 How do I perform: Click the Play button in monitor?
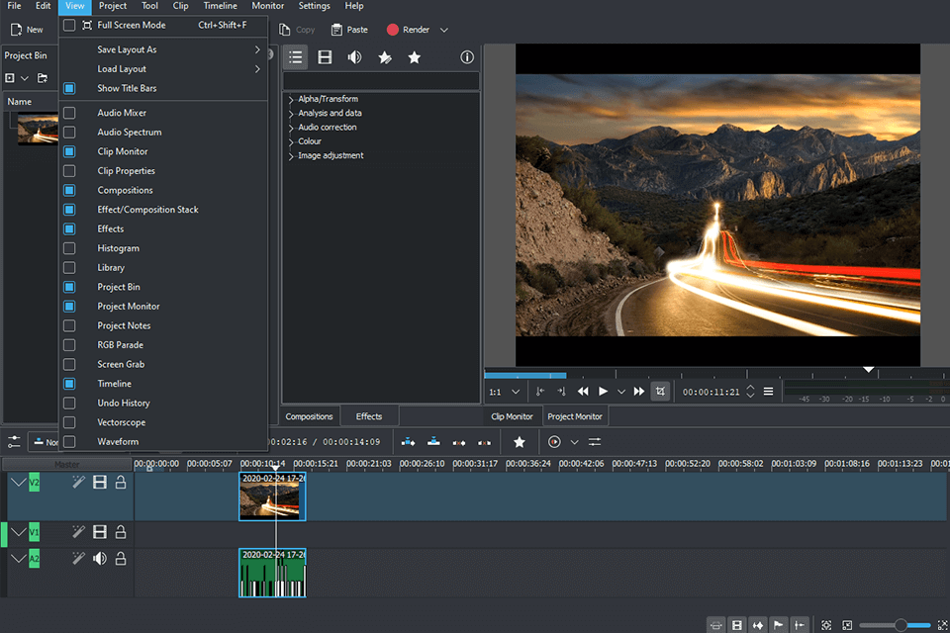tap(603, 392)
